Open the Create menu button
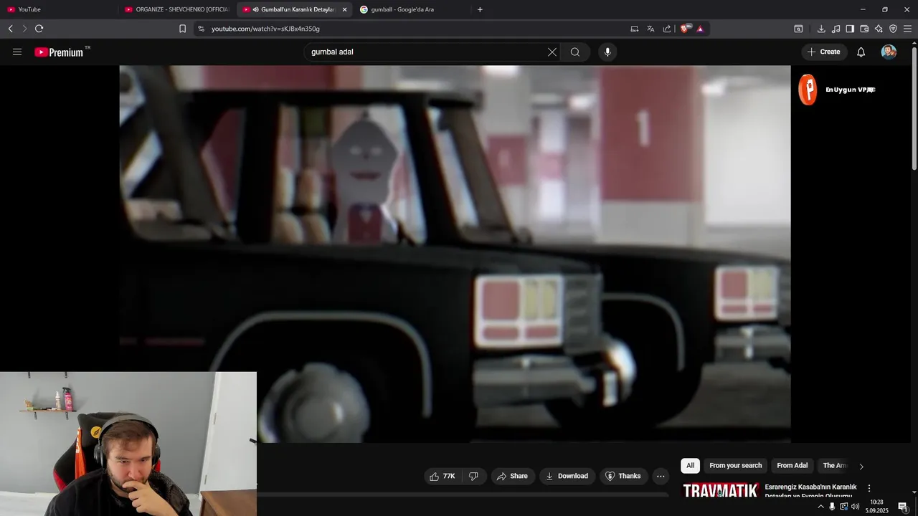 click(824, 52)
